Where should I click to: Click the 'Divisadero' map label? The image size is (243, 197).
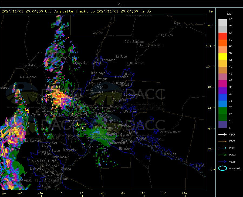pos(132,95)
